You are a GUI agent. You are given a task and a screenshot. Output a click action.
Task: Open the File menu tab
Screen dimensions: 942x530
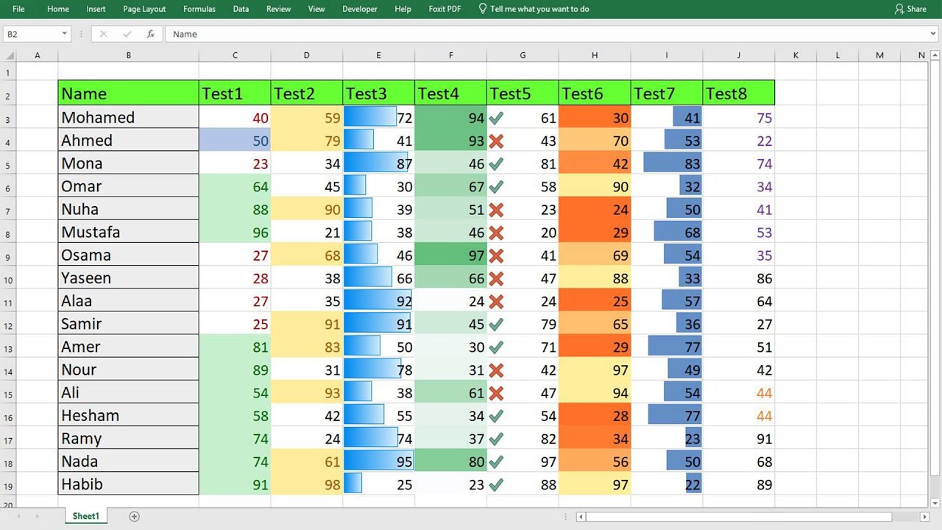[18, 9]
